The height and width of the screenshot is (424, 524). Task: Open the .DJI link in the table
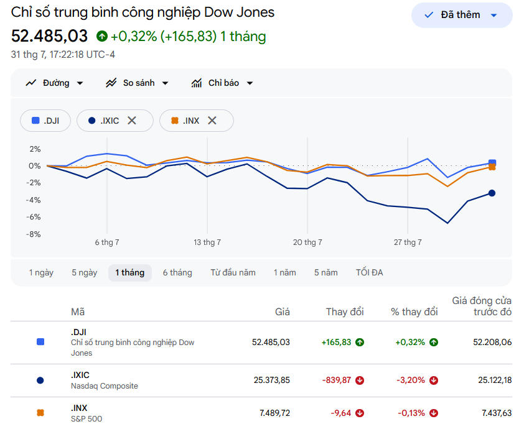click(x=78, y=332)
